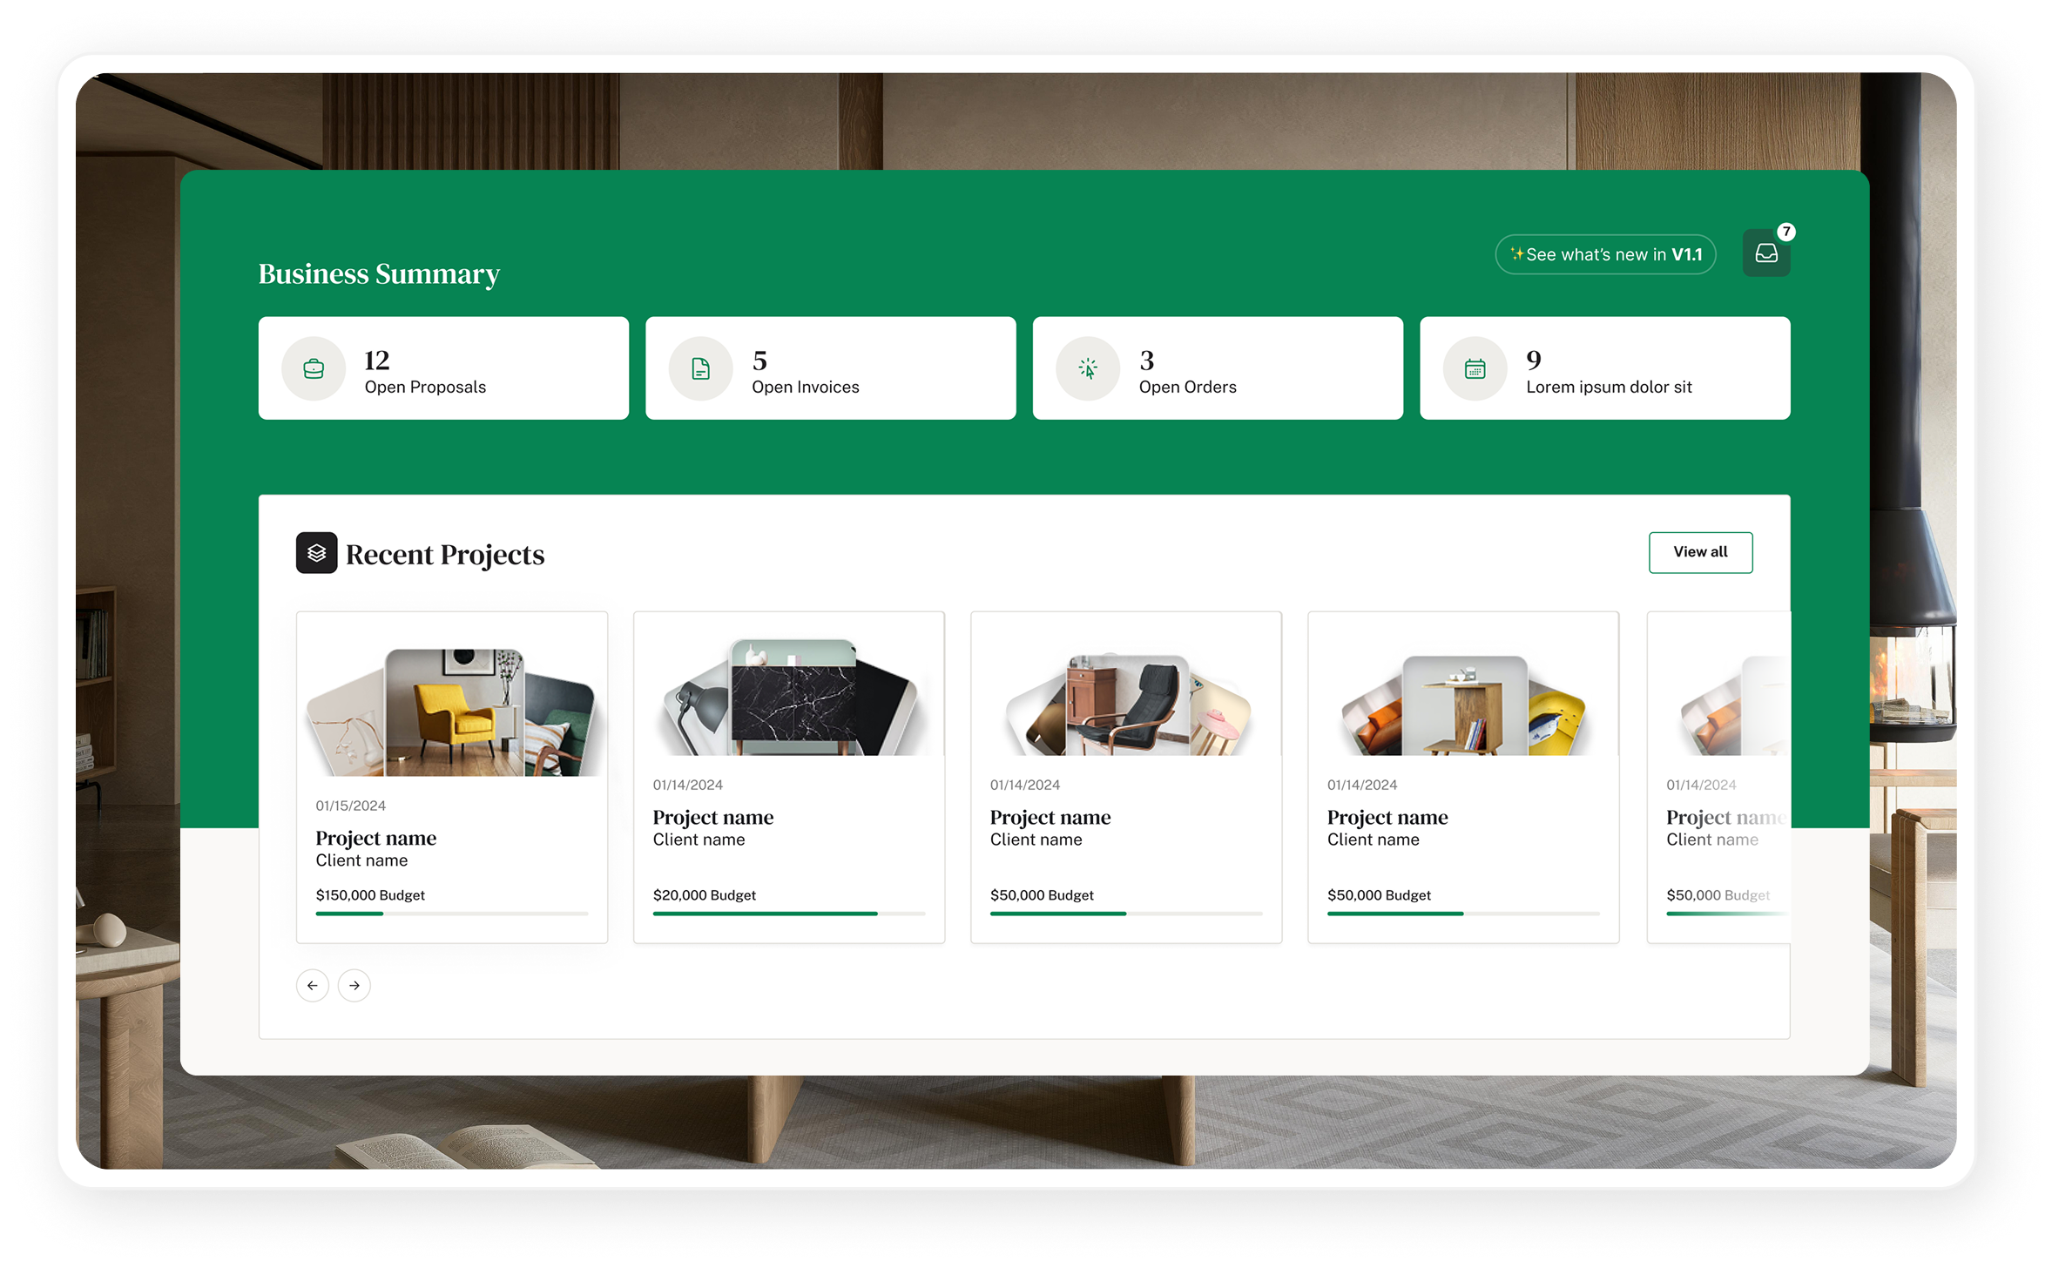Open the inbox icon with badge 7

(1765, 253)
